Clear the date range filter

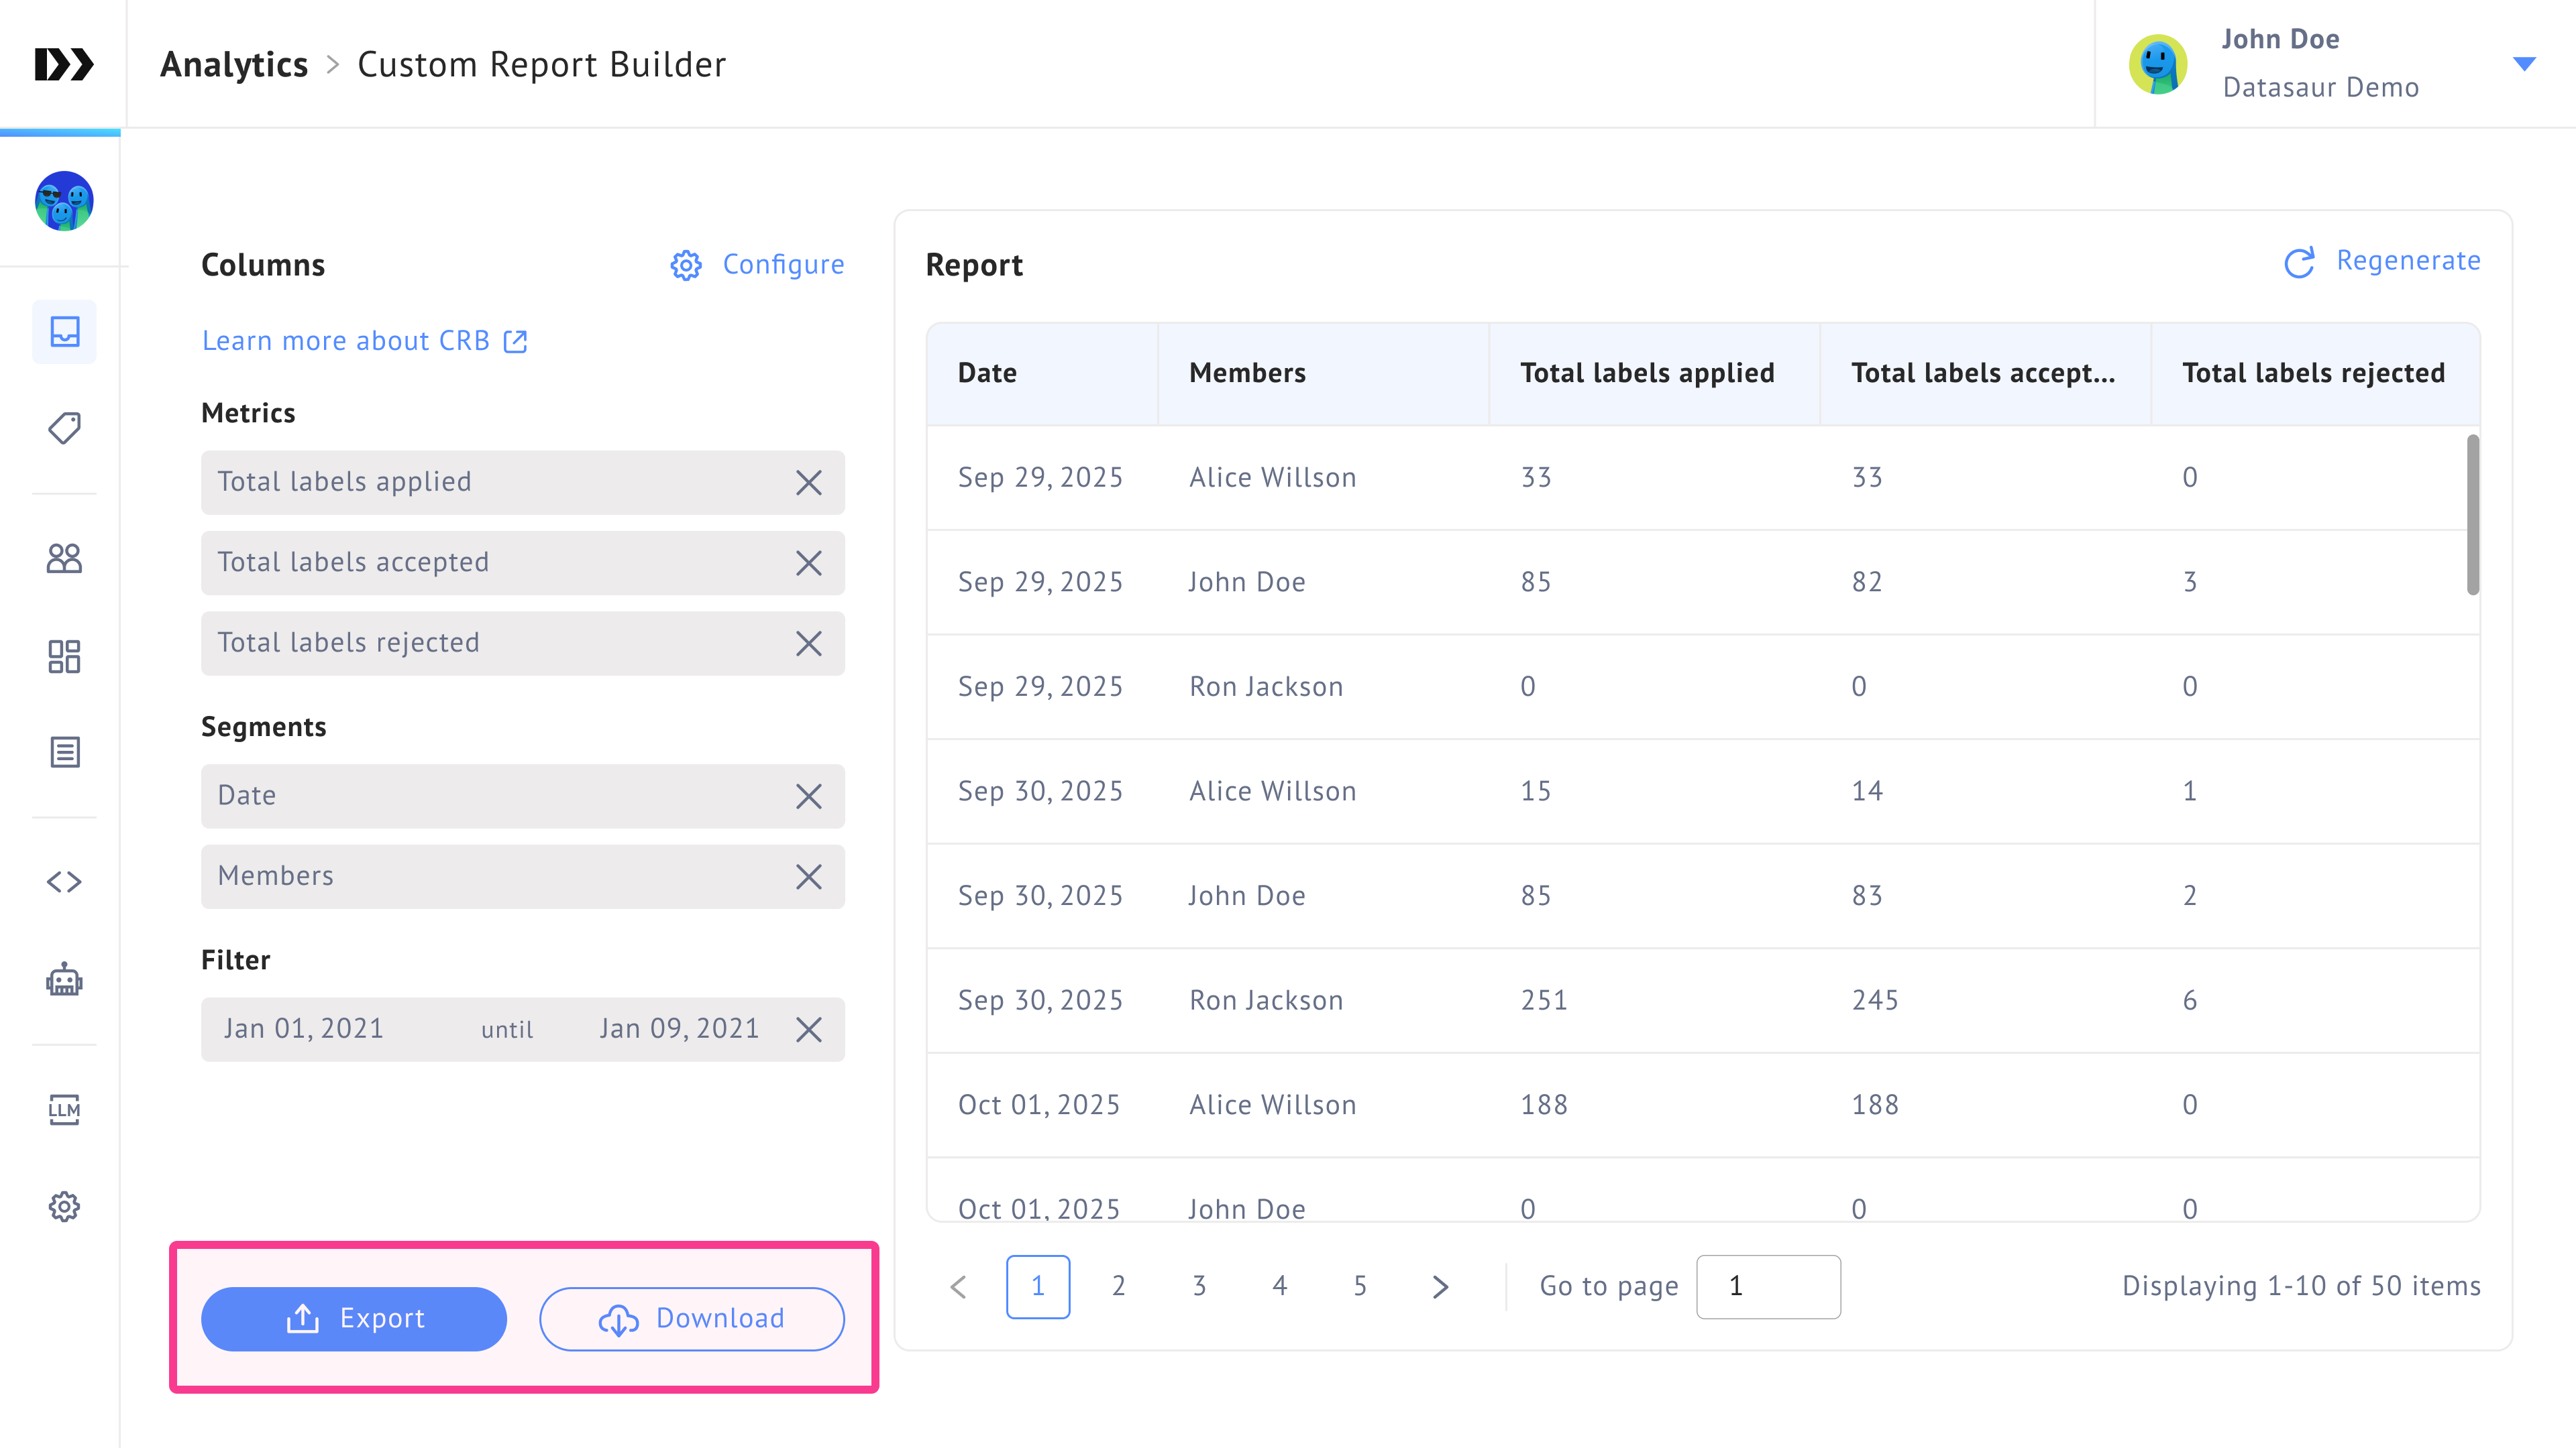[x=808, y=1029]
